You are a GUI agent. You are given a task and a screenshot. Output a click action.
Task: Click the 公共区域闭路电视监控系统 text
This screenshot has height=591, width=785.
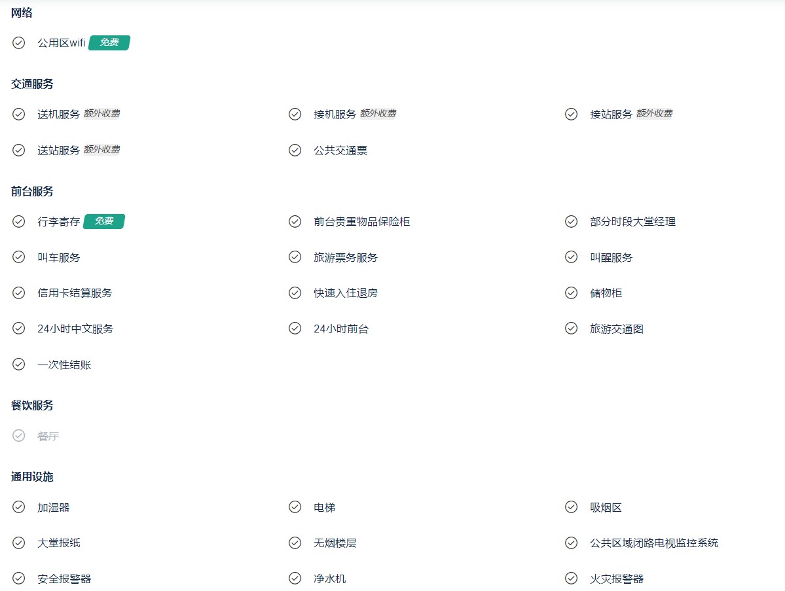(x=654, y=543)
